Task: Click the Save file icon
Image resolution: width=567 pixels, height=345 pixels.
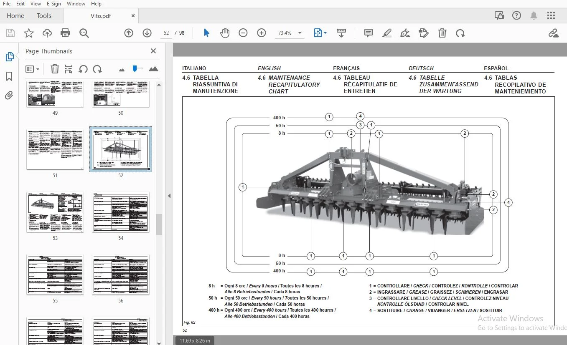Action: point(10,33)
